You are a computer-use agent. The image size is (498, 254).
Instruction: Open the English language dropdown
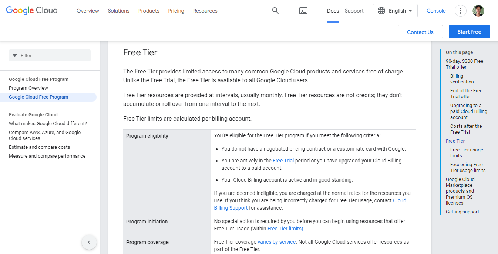pyautogui.click(x=395, y=11)
